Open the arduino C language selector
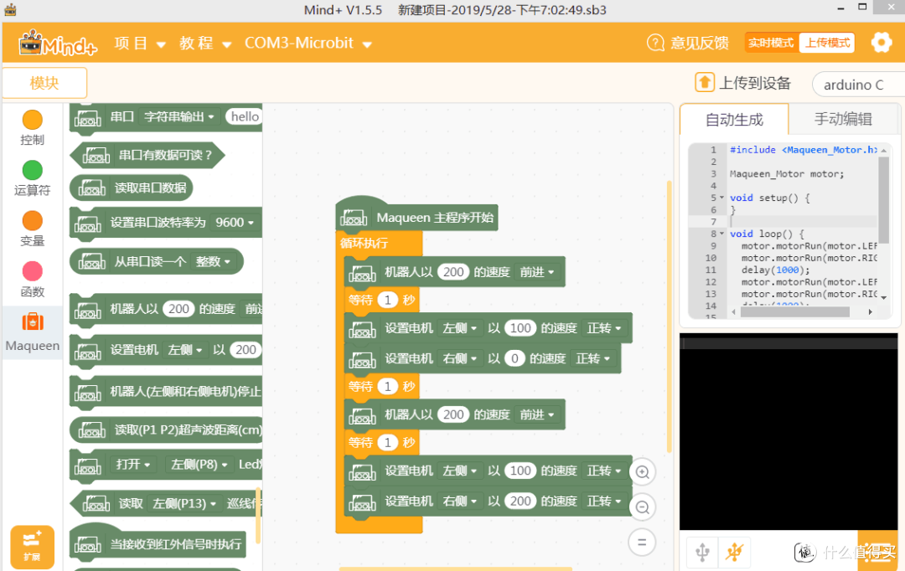The width and height of the screenshot is (905, 571). point(858,85)
